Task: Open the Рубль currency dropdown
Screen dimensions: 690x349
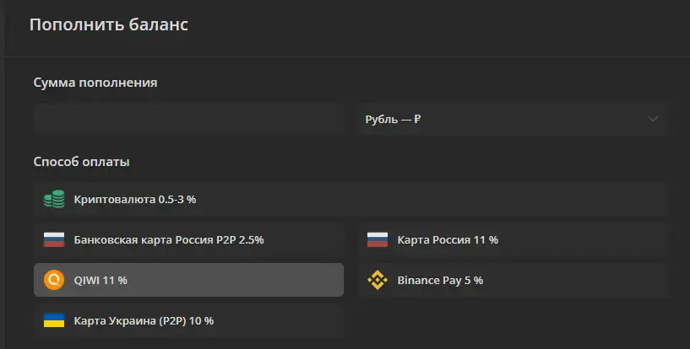Action: 513,119
